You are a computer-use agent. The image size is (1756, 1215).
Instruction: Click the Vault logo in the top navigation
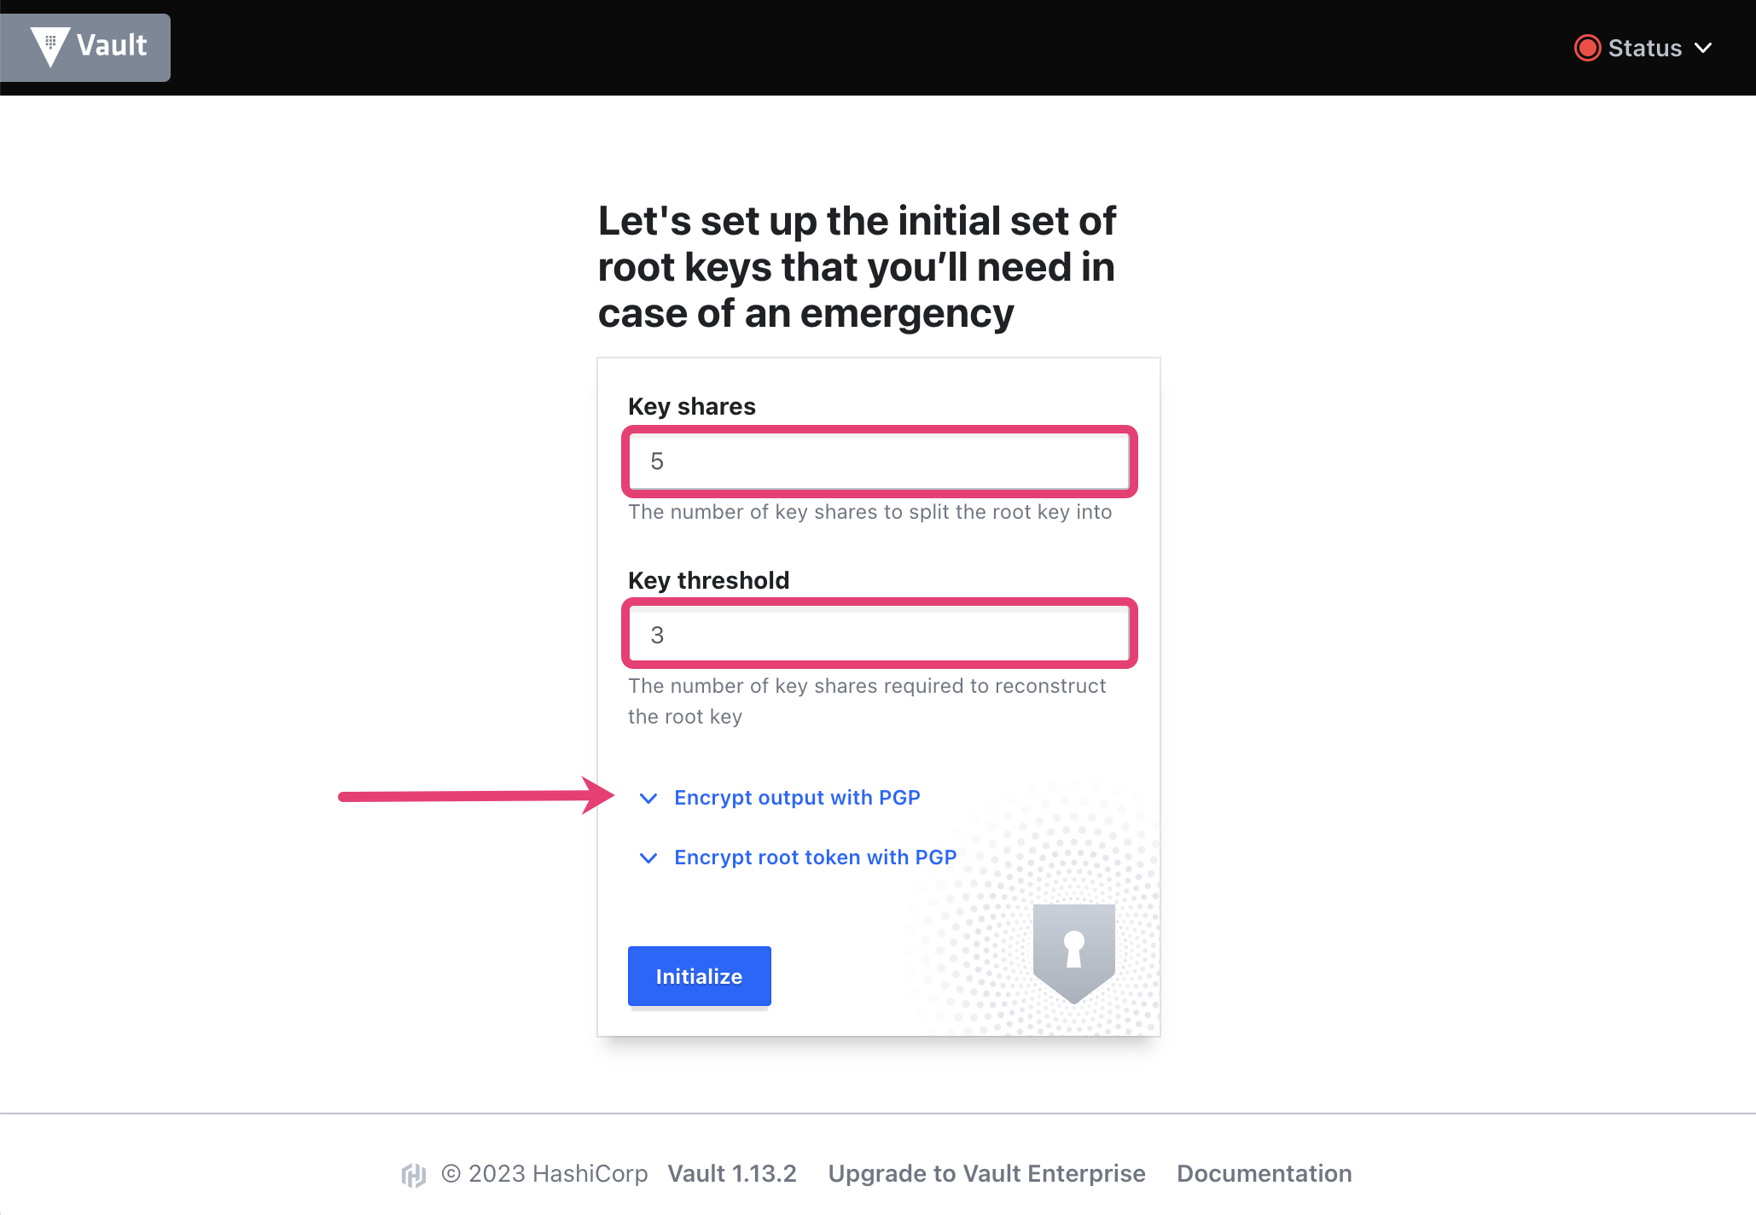pyautogui.click(x=85, y=47)
